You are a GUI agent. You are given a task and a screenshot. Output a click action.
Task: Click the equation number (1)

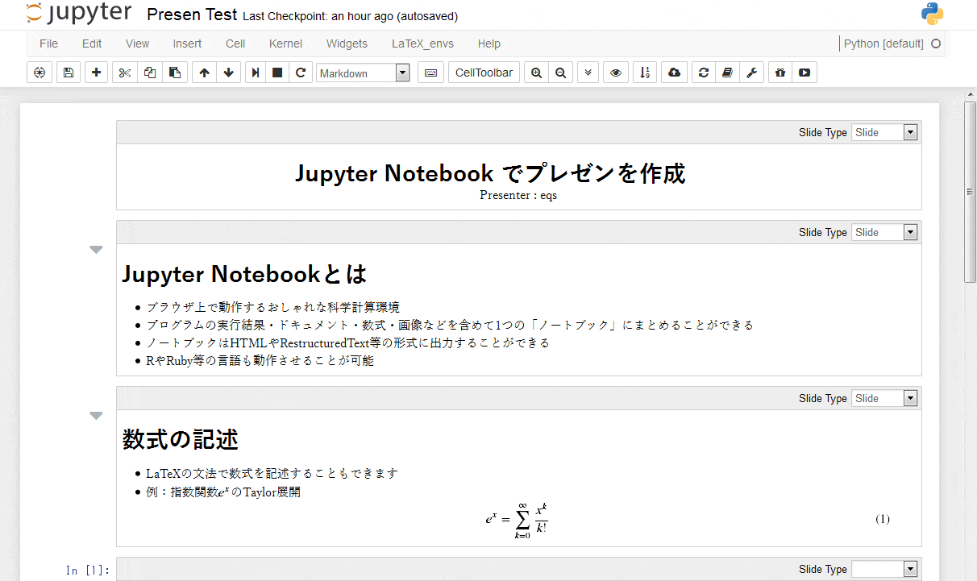883,519
